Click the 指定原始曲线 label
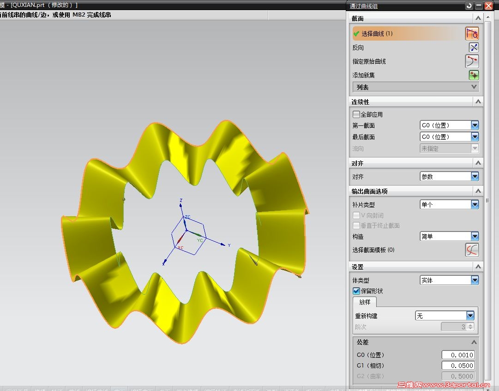 click(369, 61)
